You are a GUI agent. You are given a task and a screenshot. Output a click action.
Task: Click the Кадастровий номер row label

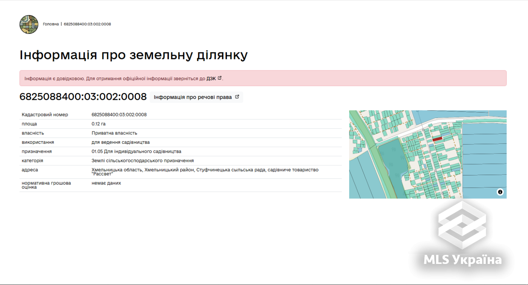(x=45, y=114)
